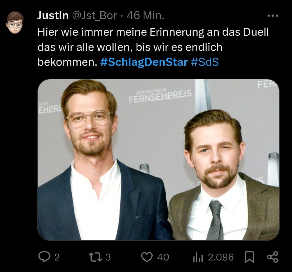Open the profile via display name Justin
The width and height of the screenshot is (292, 272).
point(53,15)
